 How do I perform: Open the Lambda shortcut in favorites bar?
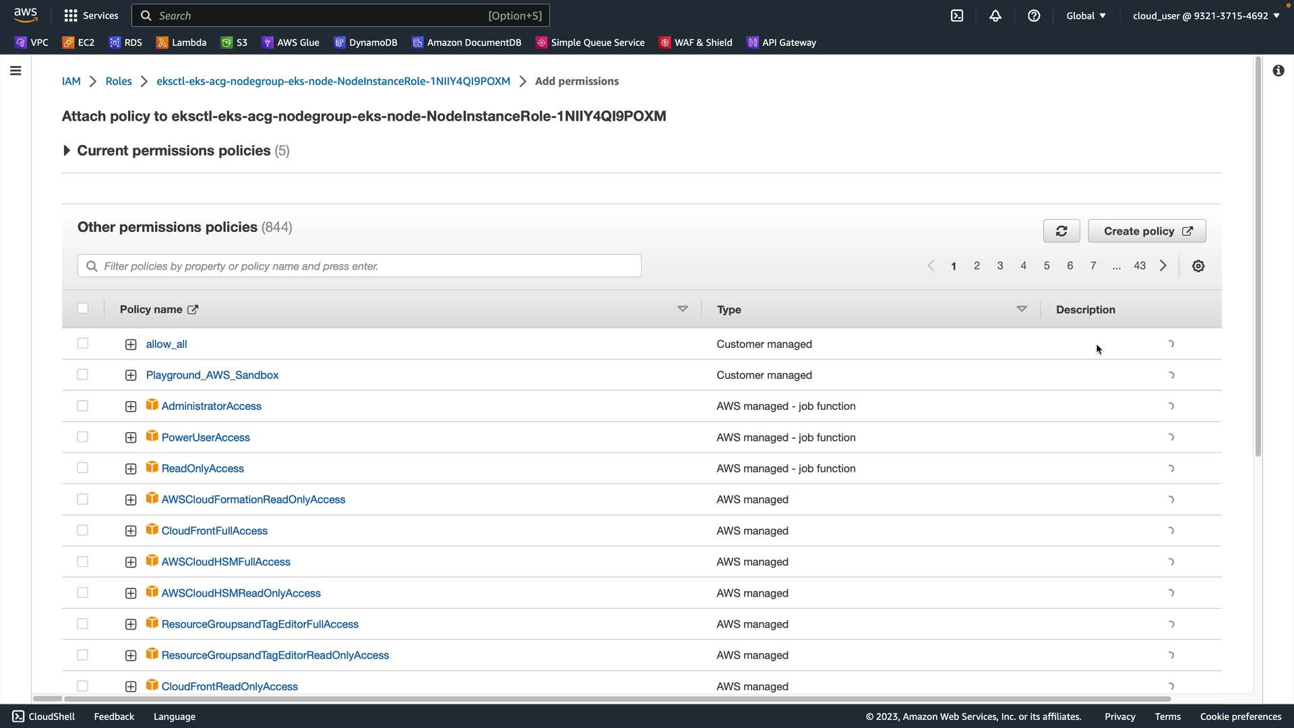tap(181, 42)
